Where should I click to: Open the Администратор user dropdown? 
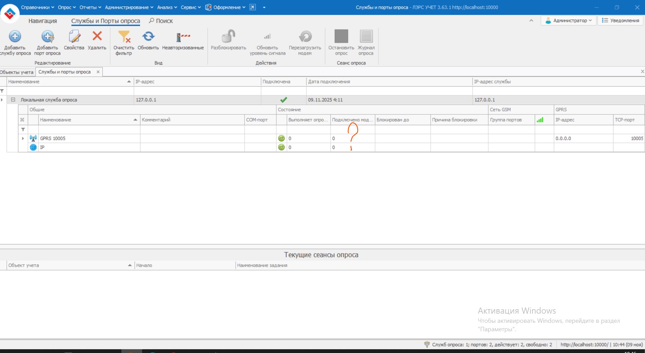(x=569, y=21)
